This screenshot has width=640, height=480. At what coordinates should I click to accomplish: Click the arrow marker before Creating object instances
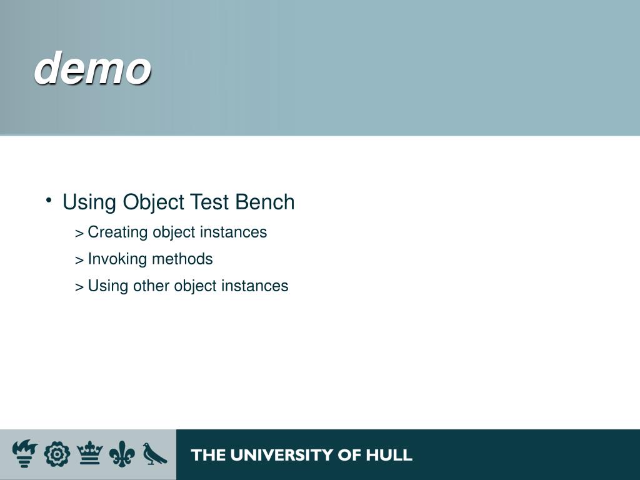coord(79,234)
